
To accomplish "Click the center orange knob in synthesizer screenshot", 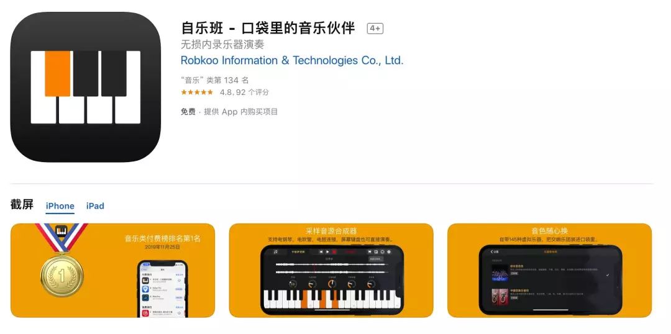I will (332, 284).
